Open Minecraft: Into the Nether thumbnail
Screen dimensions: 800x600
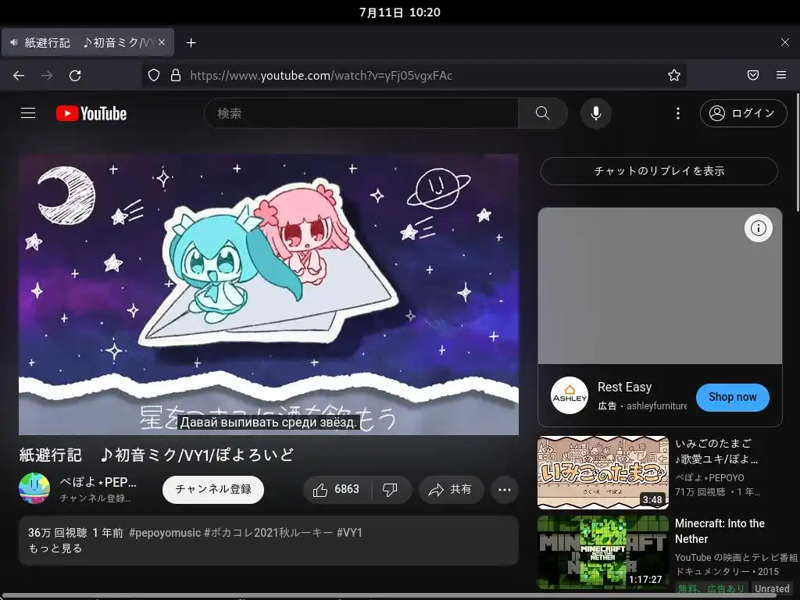point(603,552)
